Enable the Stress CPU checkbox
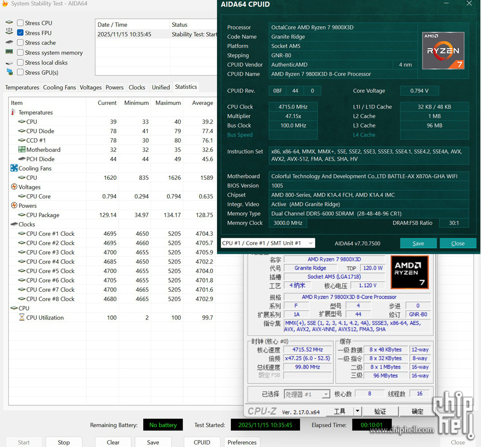Viewport: 481px width, 447px height. [20, 23]
